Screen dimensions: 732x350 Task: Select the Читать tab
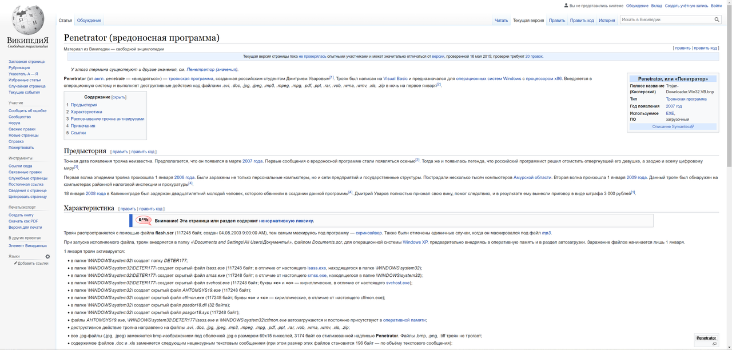501,21
